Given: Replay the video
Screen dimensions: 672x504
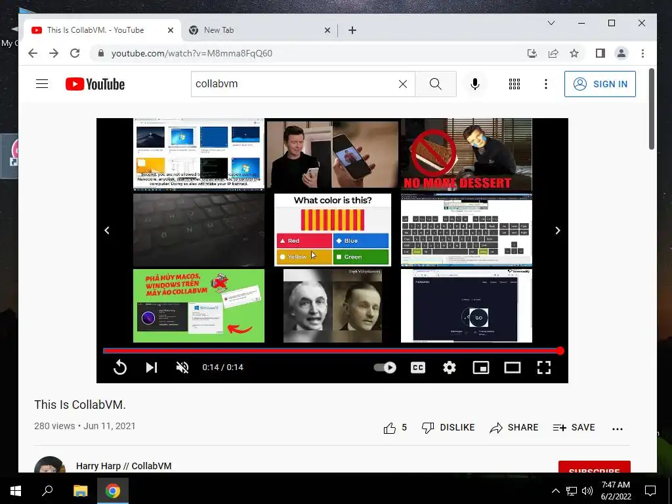Looking at the screenshot, I should (x=120, y=367).
